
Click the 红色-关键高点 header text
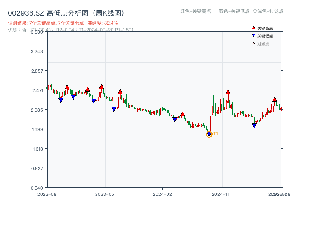(x=195, y=11)
